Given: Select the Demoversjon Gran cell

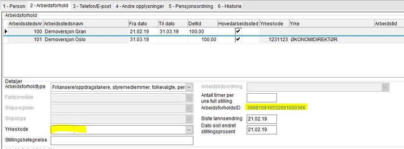Looking at the screenshot, I should click(85, 31).
